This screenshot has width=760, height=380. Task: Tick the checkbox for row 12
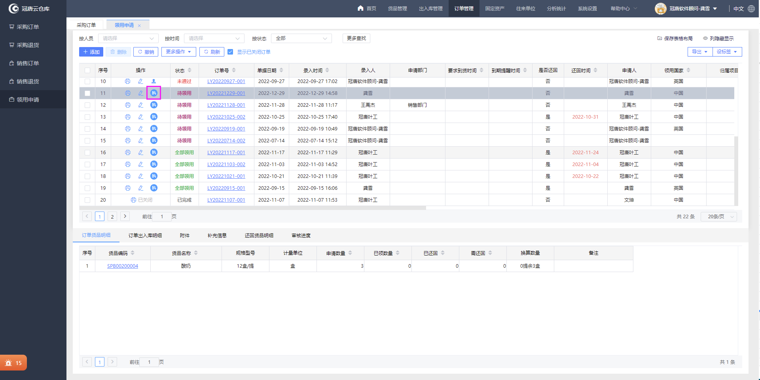point(87,105)
